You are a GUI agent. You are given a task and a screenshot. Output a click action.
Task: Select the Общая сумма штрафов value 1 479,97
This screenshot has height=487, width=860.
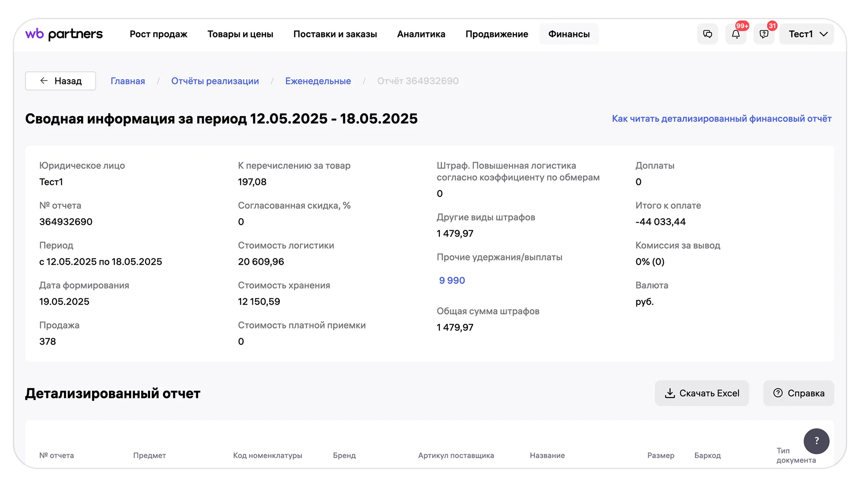pos(455,328)
